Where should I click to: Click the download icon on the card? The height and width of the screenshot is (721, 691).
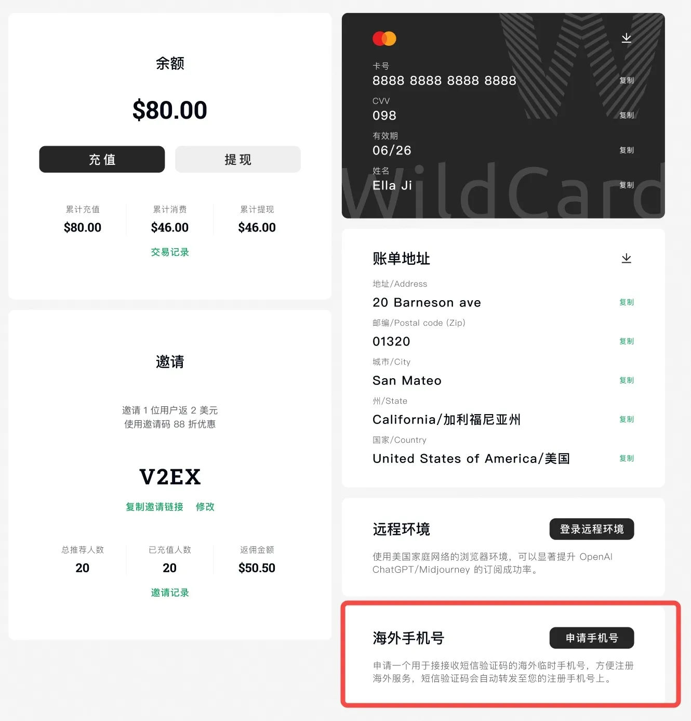tap(627, 38)
